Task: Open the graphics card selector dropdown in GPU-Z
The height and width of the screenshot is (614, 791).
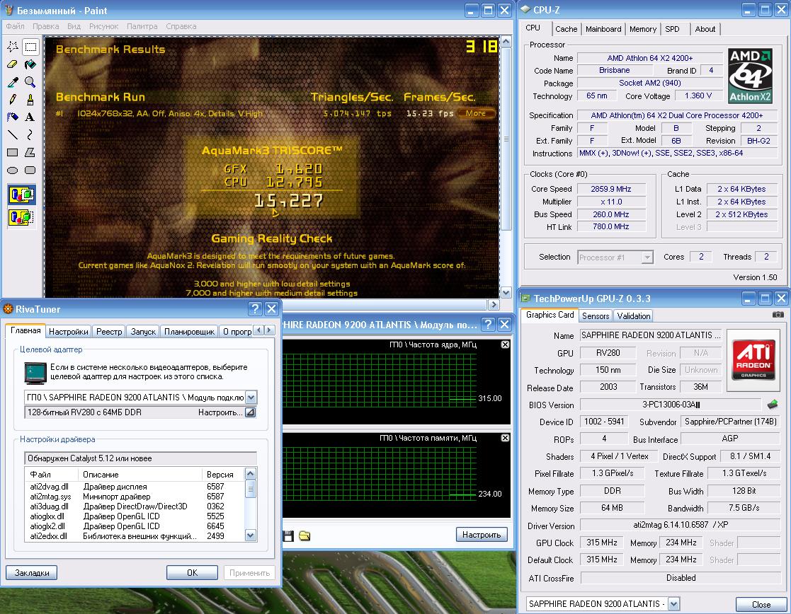Action: pos(674,603)
